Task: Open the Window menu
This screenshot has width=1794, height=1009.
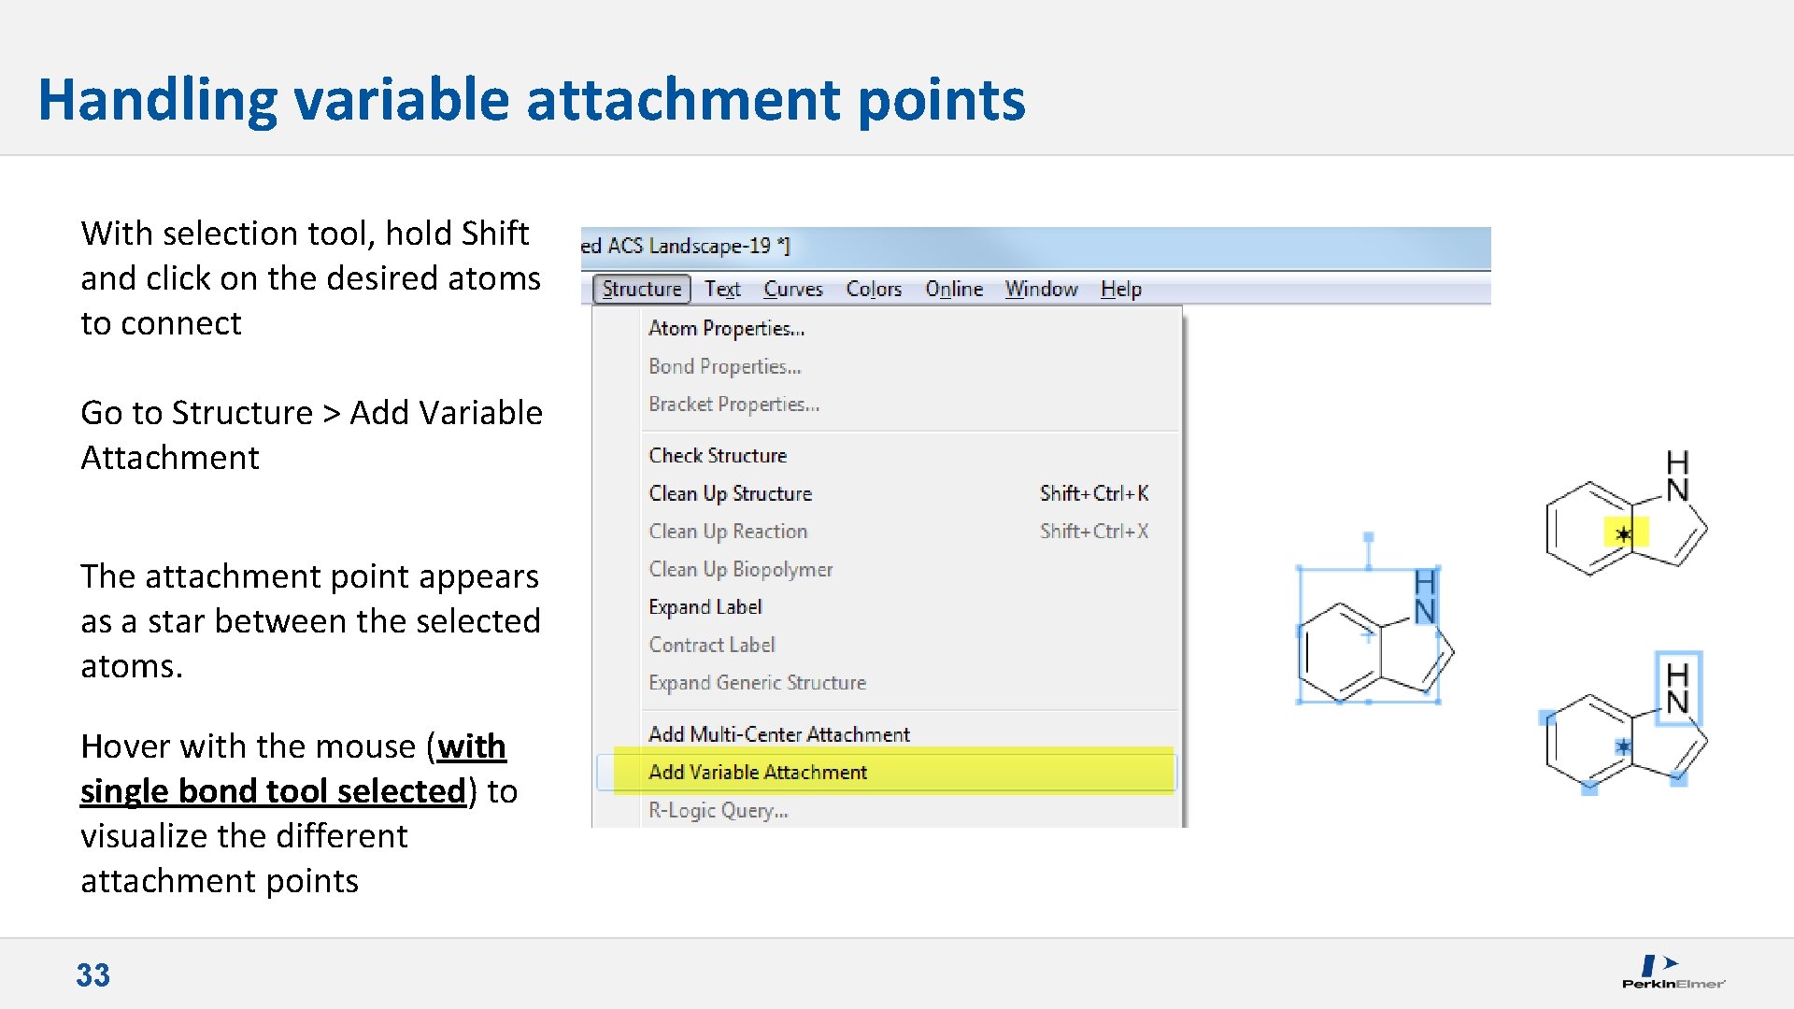Action: [1041, 289]
